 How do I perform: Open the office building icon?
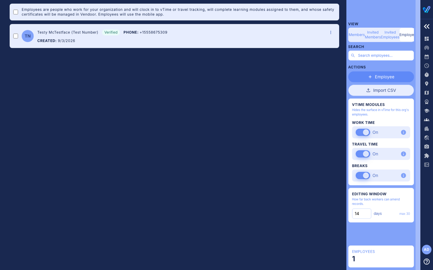(x=427, y=129)
